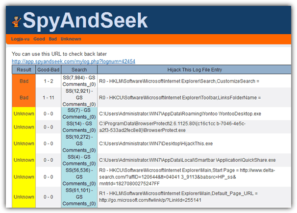The image size is (297, 213).
Task: Select the Smartbar QuickShare.exe path entry
Action: [187, 160]
